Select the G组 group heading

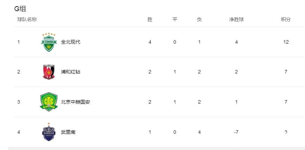(x=20, y=9)
